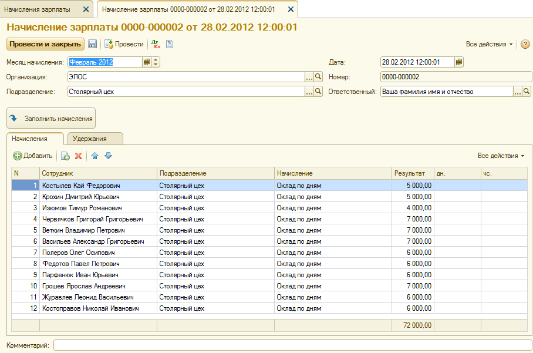Click the Комментарий input field
533x353 pixels.
pyautogui.click(x=292, y=345)
